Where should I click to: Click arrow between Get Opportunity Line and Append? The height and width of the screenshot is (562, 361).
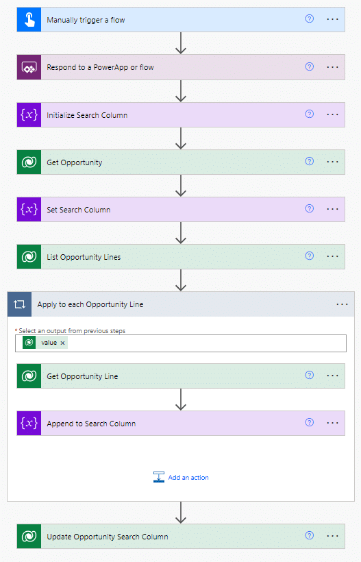181,400
